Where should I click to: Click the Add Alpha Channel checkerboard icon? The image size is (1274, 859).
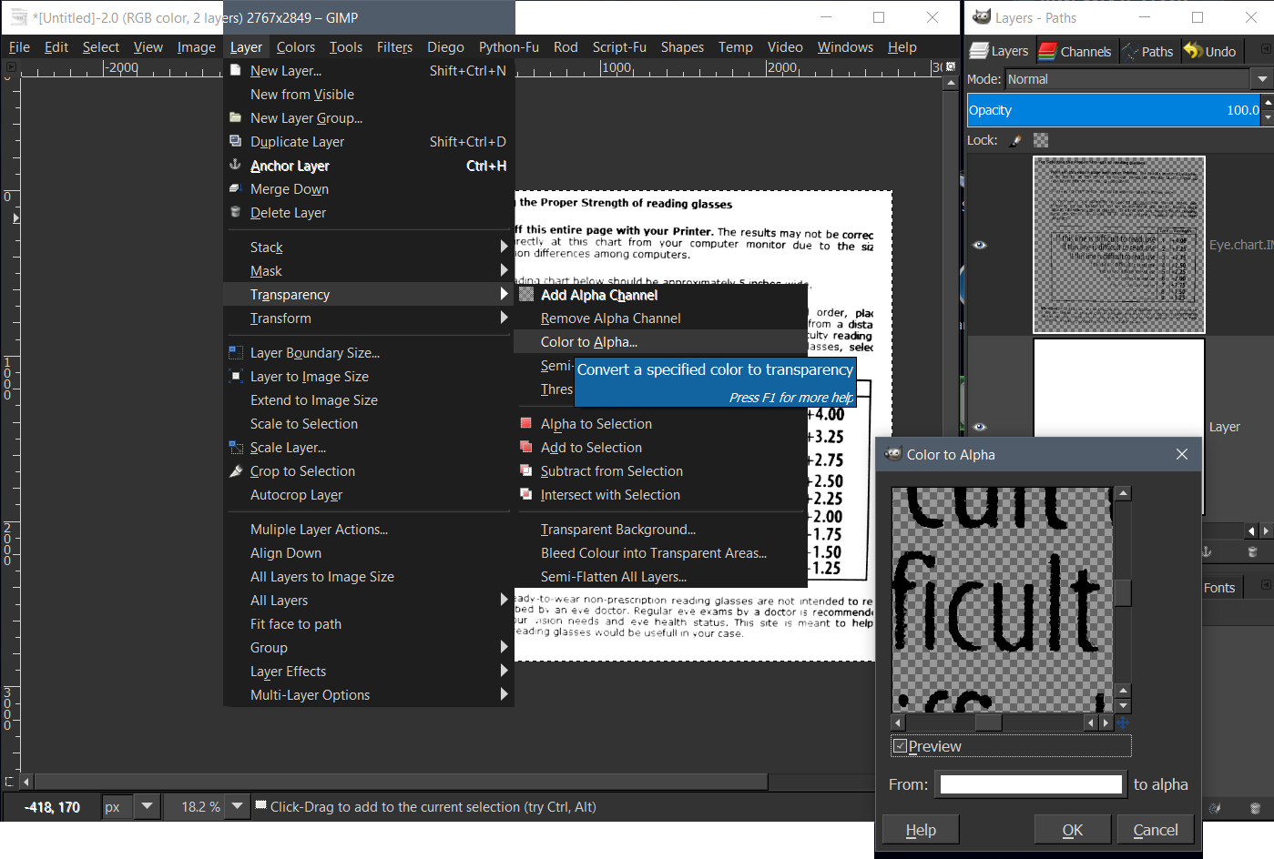coord(526,294)
